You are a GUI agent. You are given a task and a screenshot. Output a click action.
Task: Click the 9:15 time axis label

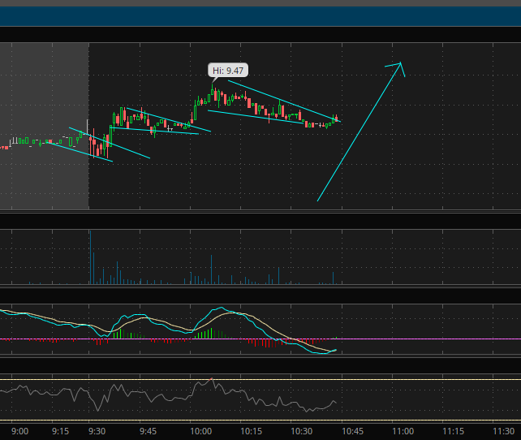[x=61, y=431]
